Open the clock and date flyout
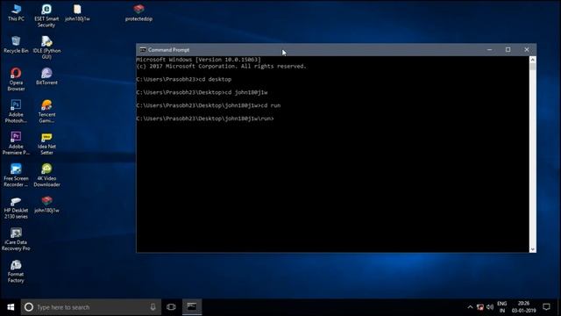561x316 pixels. coord(523,307)
